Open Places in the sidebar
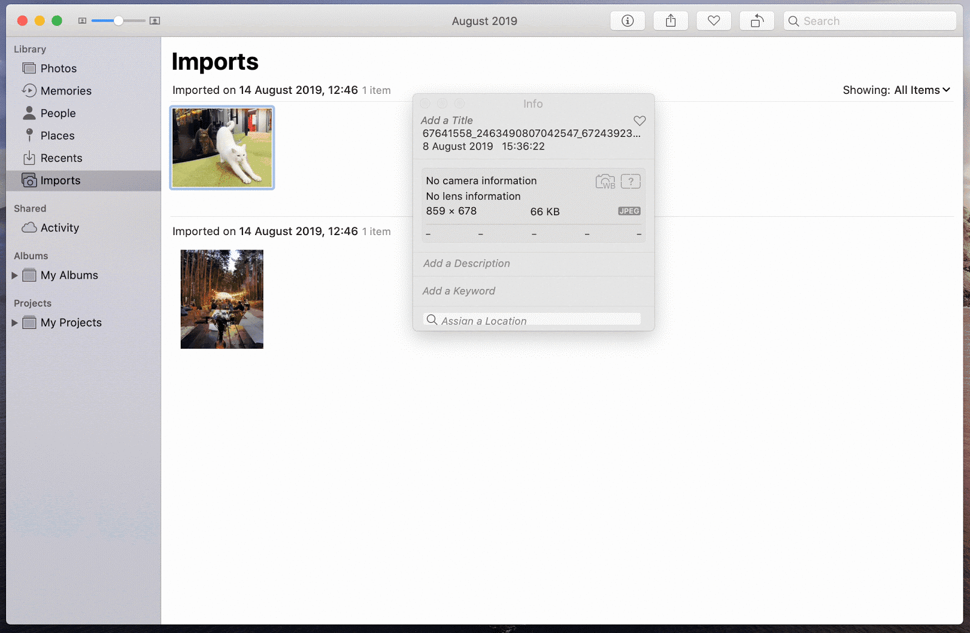 tap(57, 136)
